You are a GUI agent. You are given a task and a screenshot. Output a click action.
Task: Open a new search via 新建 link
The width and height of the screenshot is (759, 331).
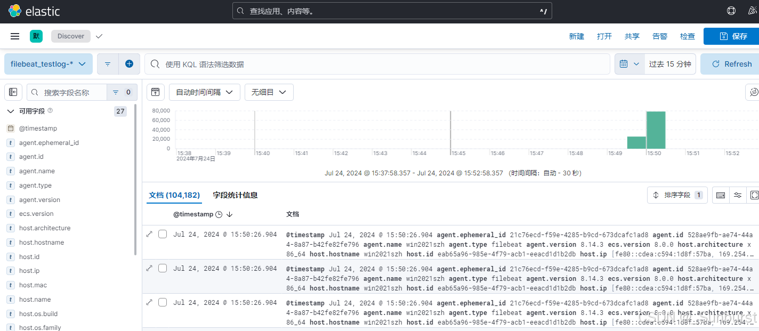click(576, 36)
